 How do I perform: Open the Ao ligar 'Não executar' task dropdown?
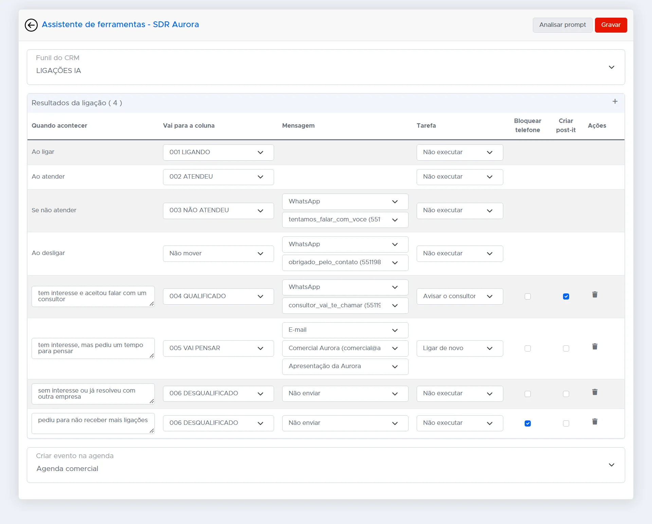(x=460, y=152)
